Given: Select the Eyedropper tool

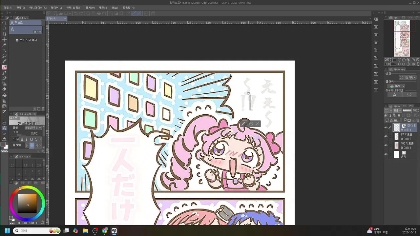Looking at the screenshot, I should point(4,61).
